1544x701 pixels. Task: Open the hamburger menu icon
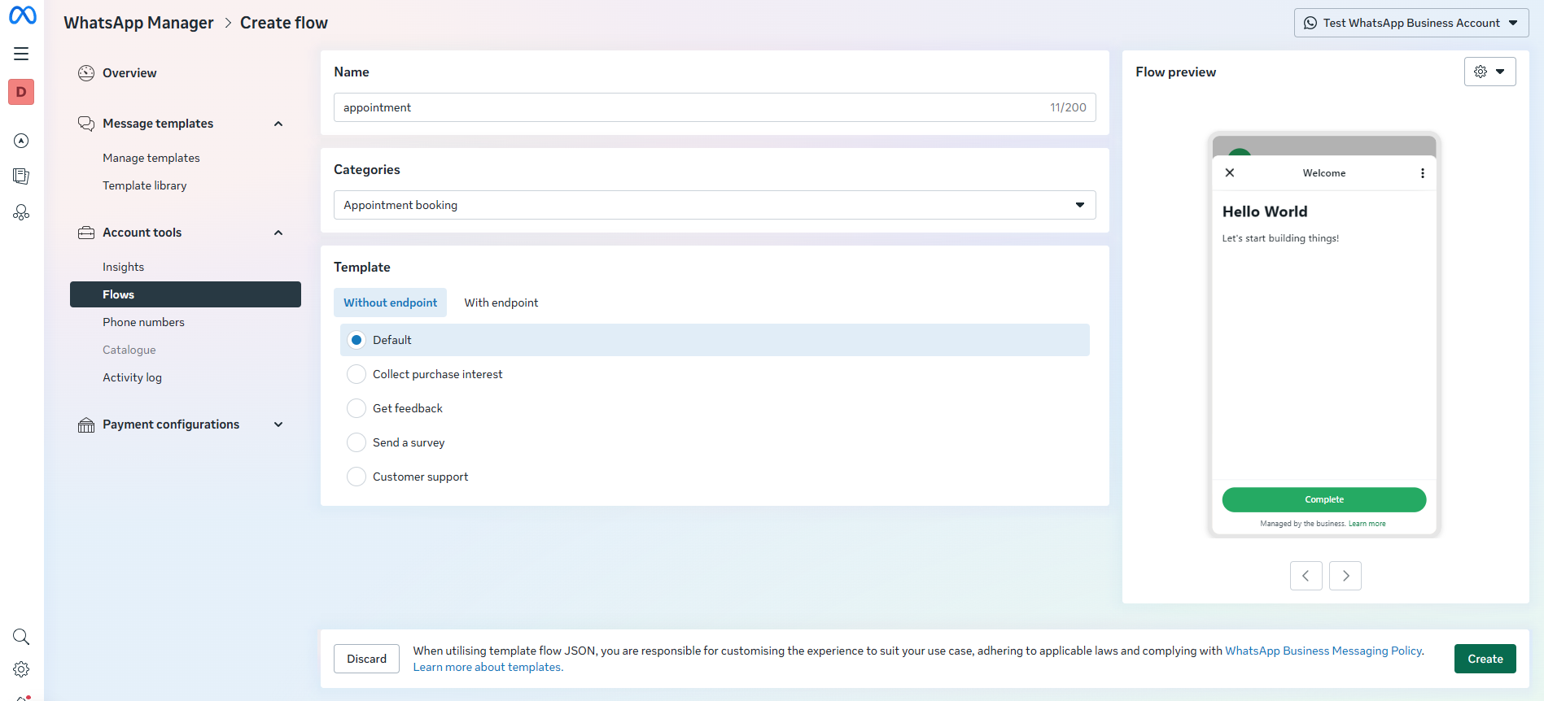(x=21, y=54)
